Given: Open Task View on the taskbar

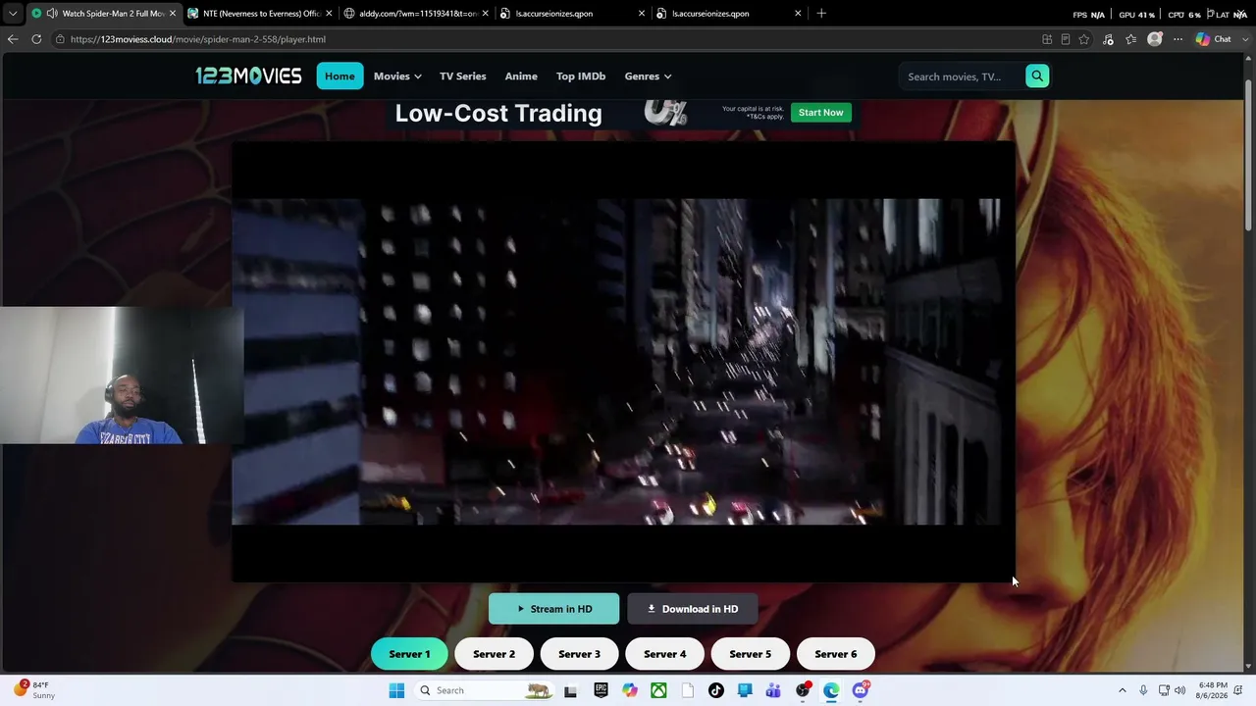Looking at the screenshot, I should click(570, 690).
